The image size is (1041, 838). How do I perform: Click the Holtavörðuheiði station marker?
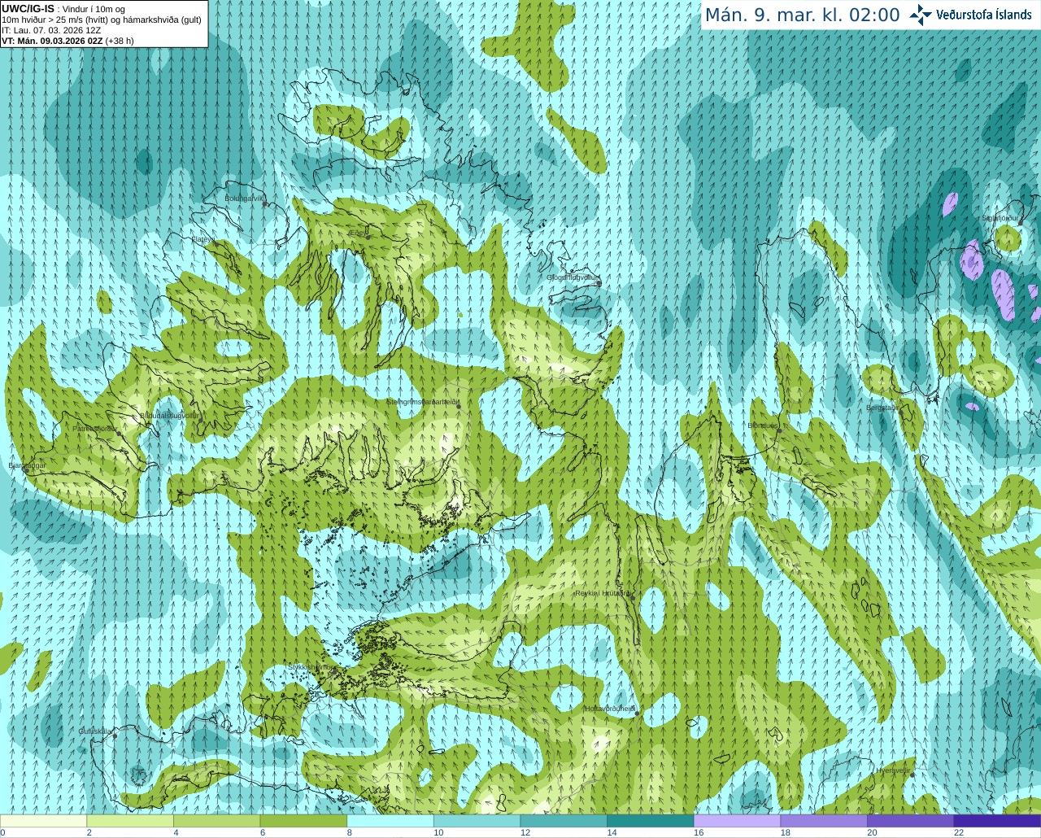pyautogui.click(x=637, y=714)
